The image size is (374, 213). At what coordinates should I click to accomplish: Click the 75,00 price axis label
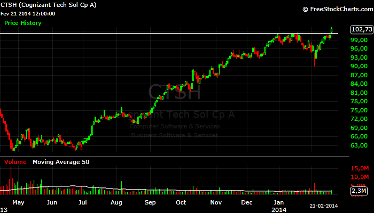pos(359,110)
